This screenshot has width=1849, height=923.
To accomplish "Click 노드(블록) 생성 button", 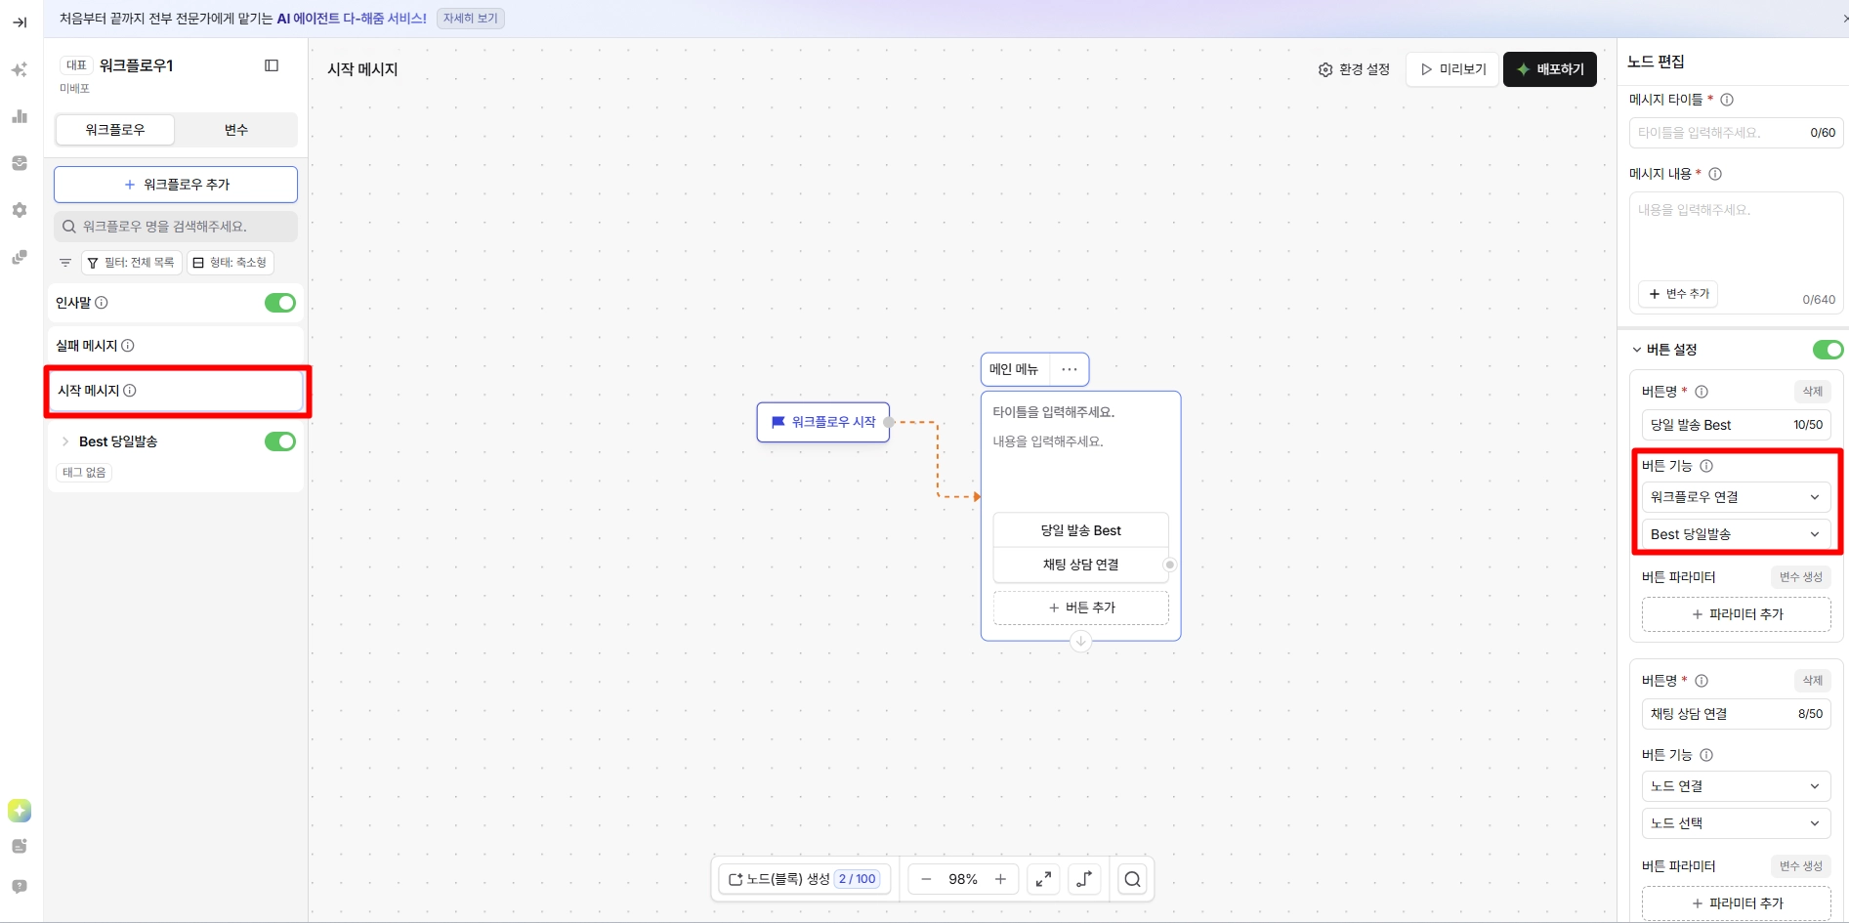I will click(805, 879).
